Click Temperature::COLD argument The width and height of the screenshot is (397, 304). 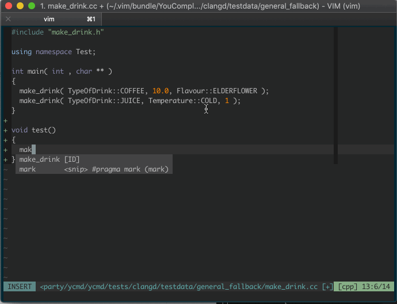point(183,101)
